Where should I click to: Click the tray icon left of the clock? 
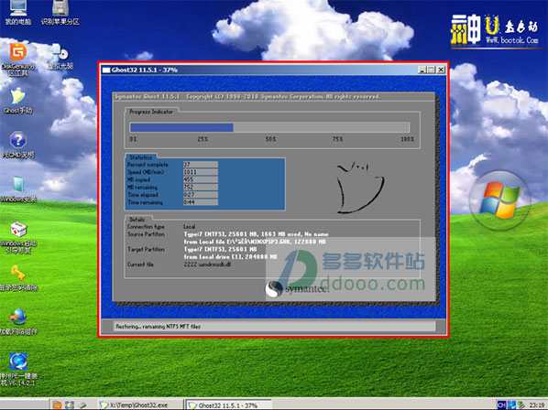pos(521,405)
